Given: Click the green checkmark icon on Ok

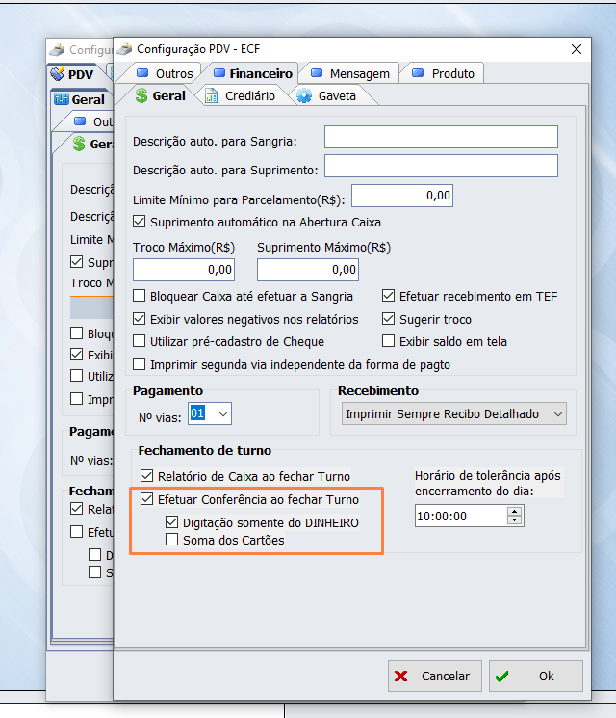Looking at the screenshot, I should 502,676.
